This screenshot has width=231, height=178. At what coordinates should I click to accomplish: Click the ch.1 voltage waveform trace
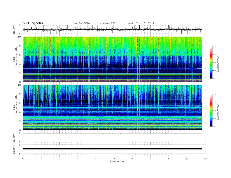pyautogui.click(x=112, y=29)
